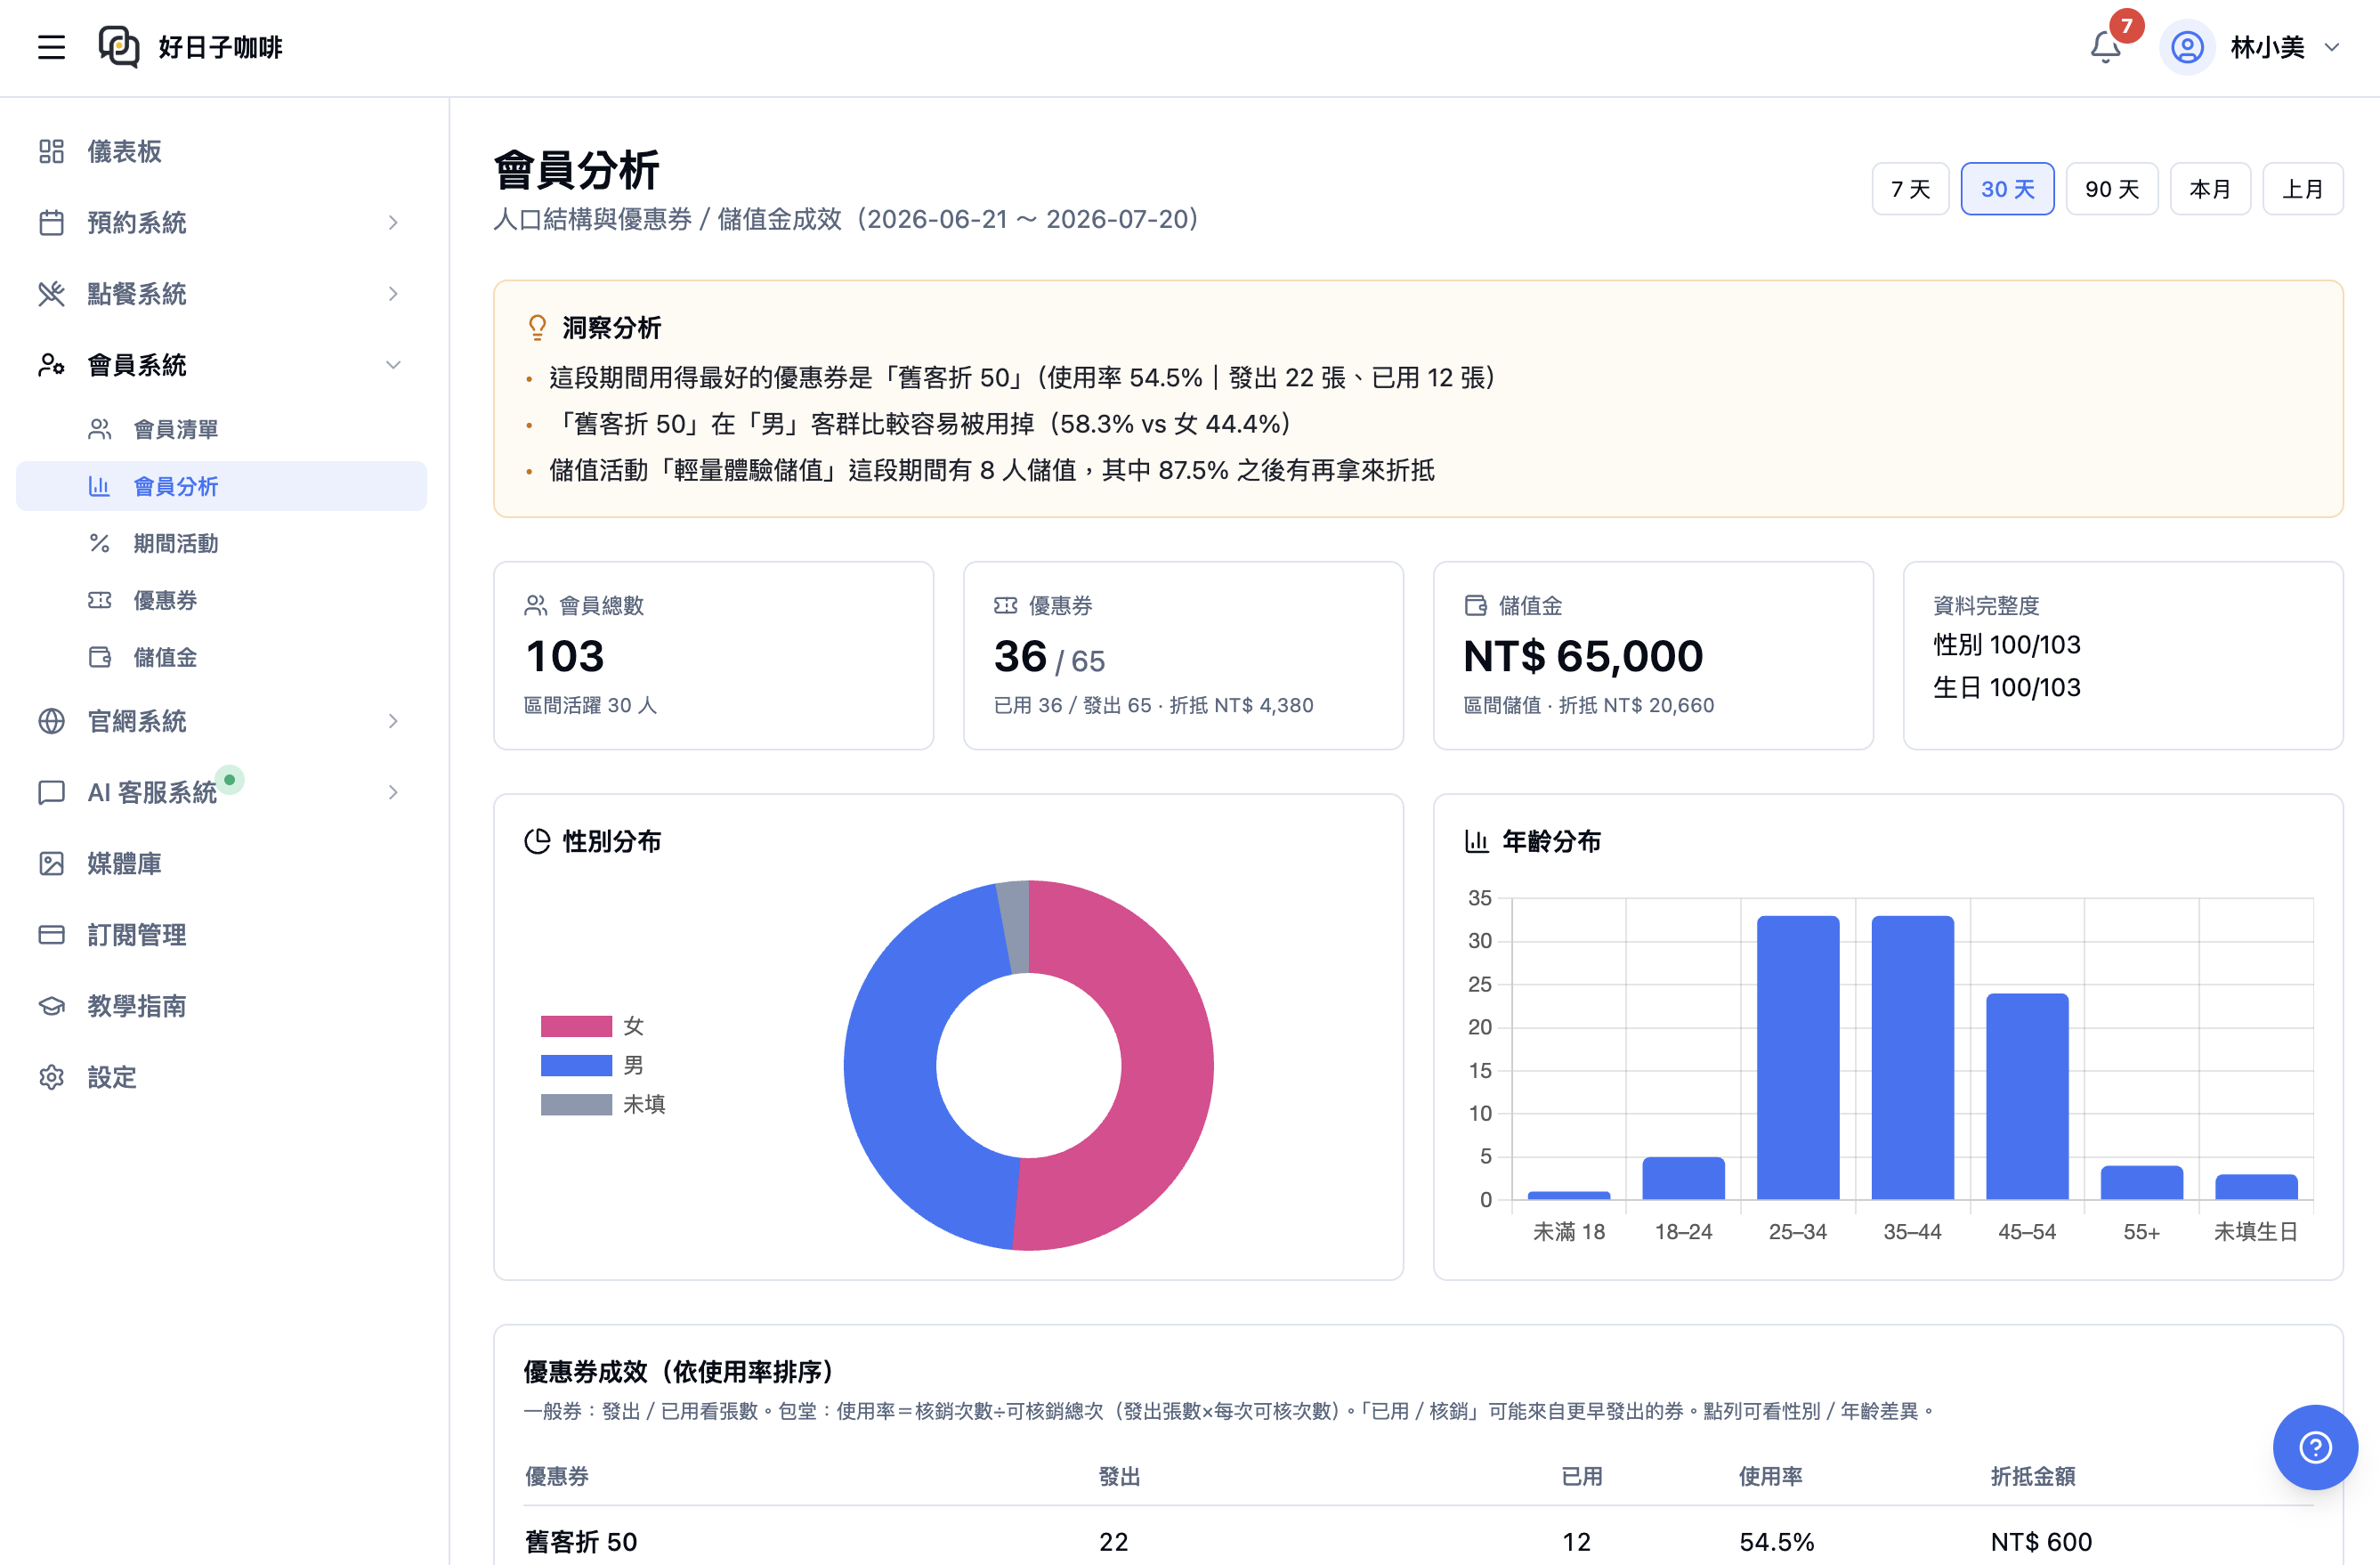Image resolution: width=2380 pixels, height=1565 pixels.
Task: Open 設定 in sidebar
Action: 221,1077
